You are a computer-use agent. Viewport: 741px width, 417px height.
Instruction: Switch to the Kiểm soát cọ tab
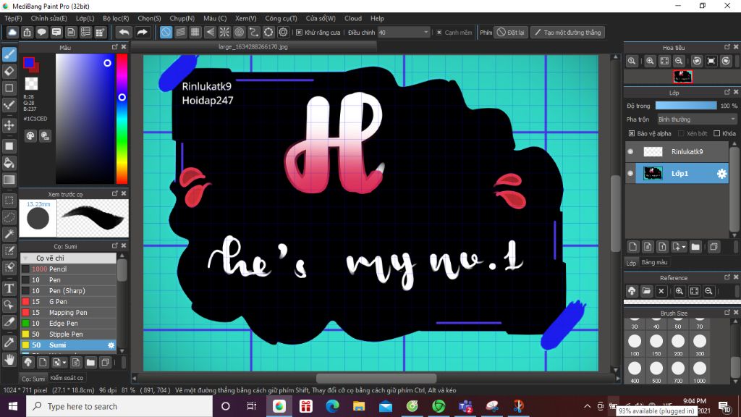[67, 378]
